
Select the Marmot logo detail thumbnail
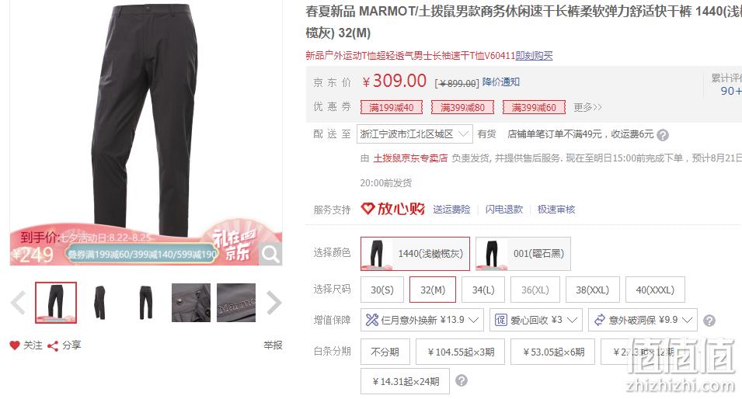point(236,303)
